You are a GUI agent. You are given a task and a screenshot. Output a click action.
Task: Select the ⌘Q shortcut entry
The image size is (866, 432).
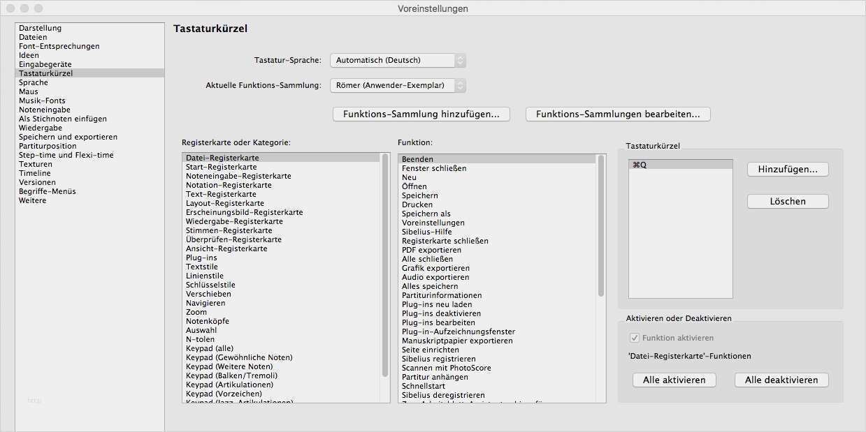pos(681,165)
